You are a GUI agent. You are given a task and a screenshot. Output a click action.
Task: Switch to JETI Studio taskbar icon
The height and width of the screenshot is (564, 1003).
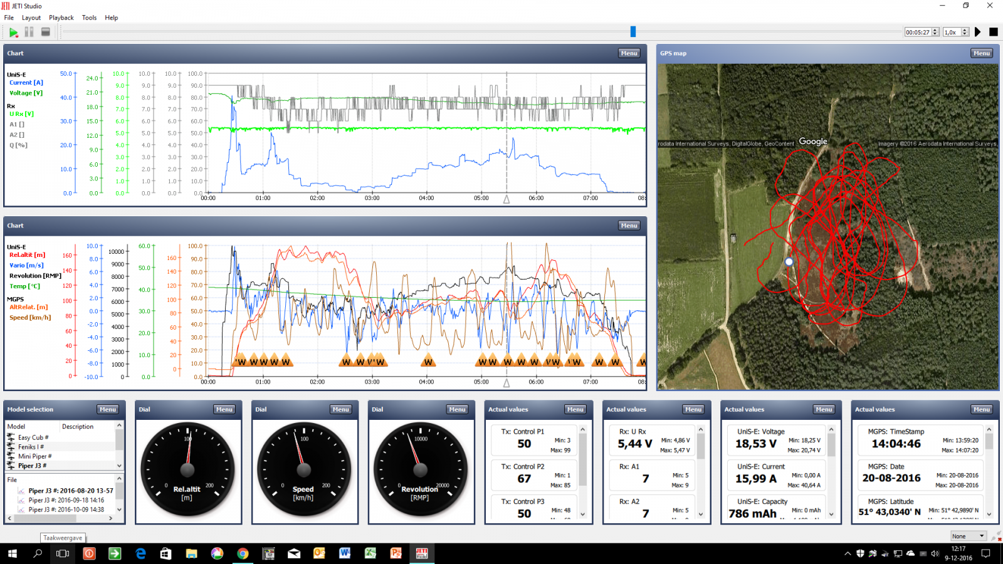click(422, 553)
